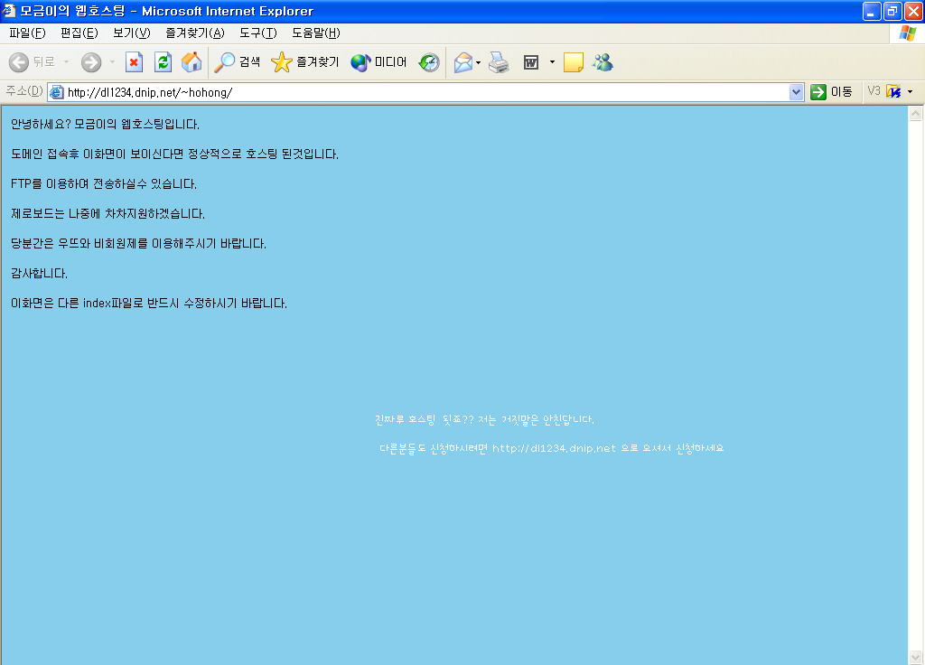Click the V3 antivirus toolbar icon

click(x=893, y=91)
